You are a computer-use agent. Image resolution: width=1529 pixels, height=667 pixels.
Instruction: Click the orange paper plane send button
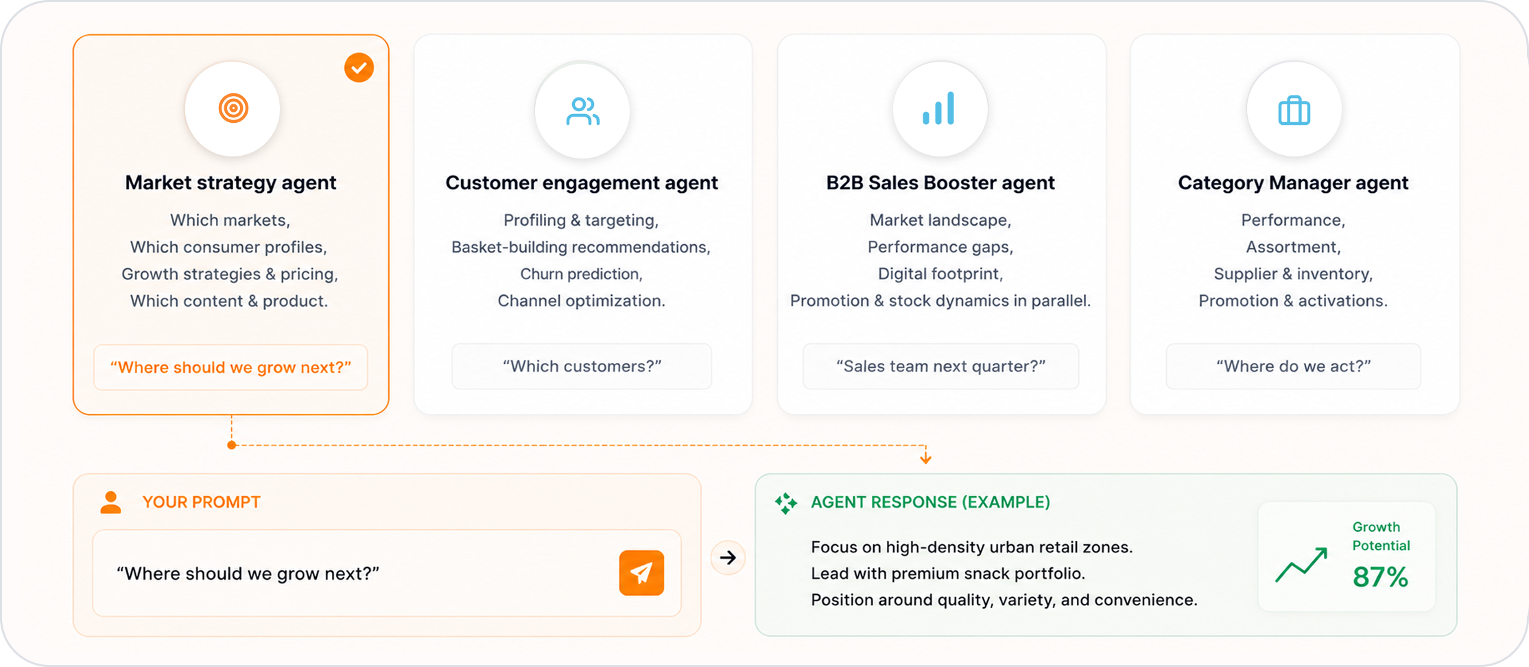(641, 573)
